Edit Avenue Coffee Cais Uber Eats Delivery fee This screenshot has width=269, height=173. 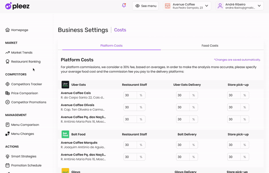click(x=183, y=95)
